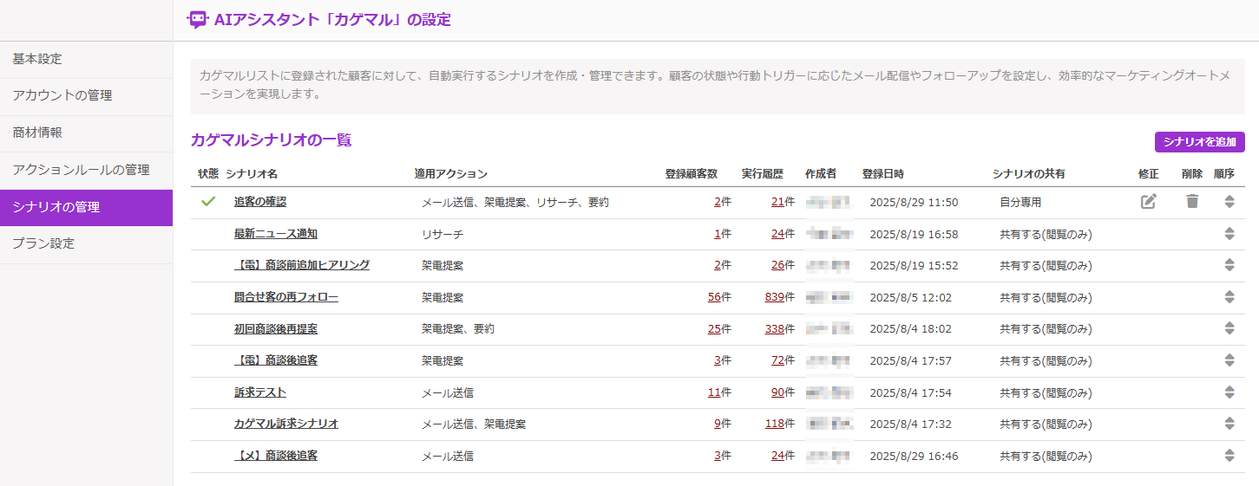
Task: Click reorder arrows for 訴求テスト row
Action: tap(1229, 392)
